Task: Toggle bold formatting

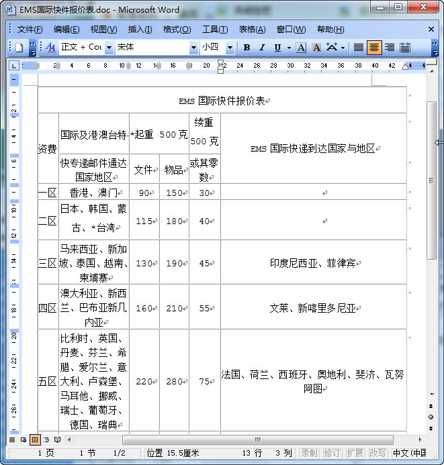Action: pyautogui.click(x=247, y=48)
